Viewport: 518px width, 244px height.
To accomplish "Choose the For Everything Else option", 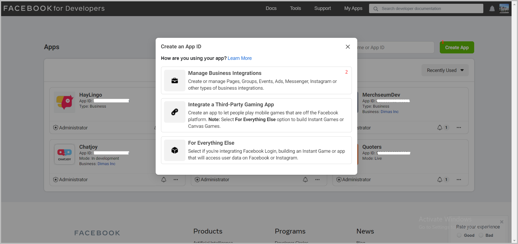I will pos(256,150).
